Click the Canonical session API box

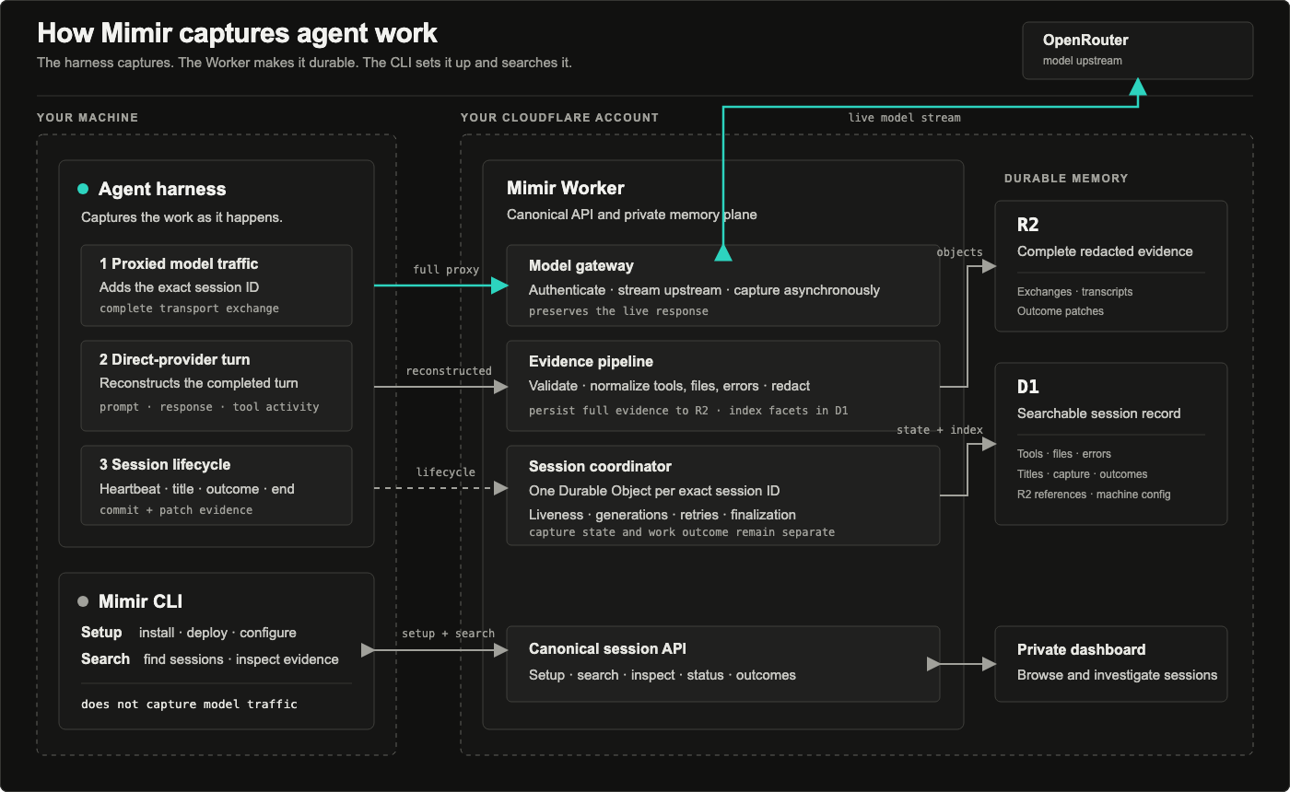pos(723,664)
